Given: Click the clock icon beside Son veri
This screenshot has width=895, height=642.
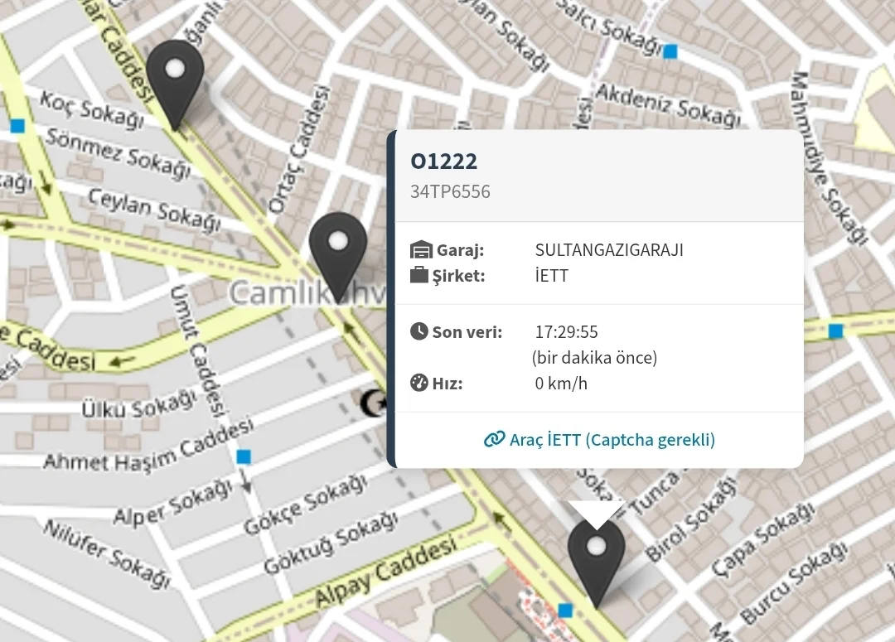Looking at the screenshot, I should coord(419,332).
